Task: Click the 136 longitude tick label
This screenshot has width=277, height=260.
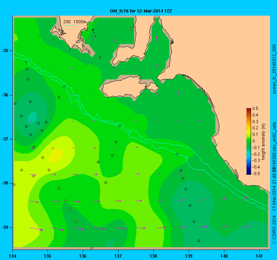Action: pyautogui.click(x=83, y=256)
